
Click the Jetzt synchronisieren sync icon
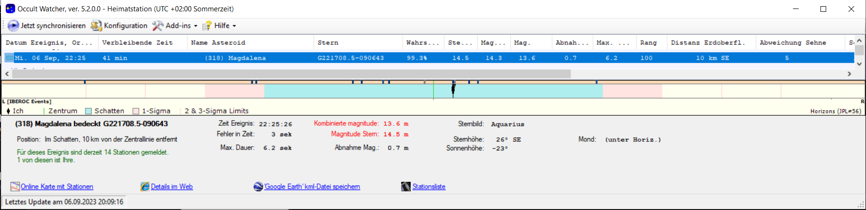click(x=13, y=26)
